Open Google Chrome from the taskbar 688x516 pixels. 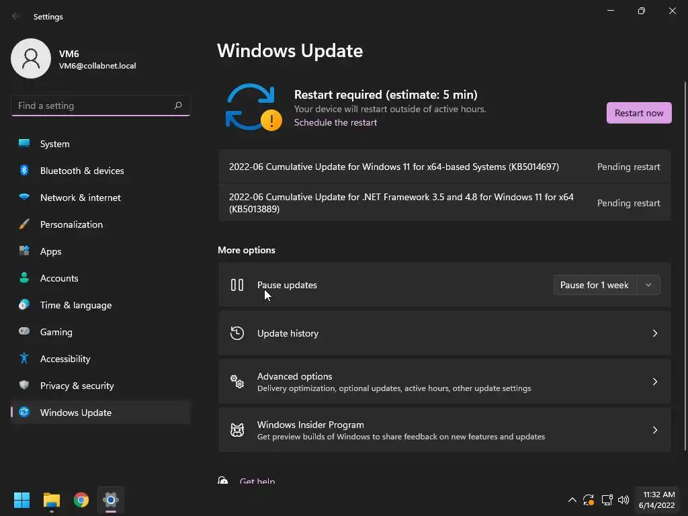(81, 500)
